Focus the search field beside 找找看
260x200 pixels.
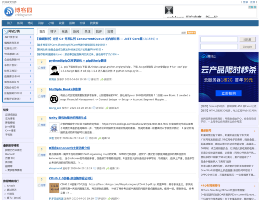(x=218, y=39)
